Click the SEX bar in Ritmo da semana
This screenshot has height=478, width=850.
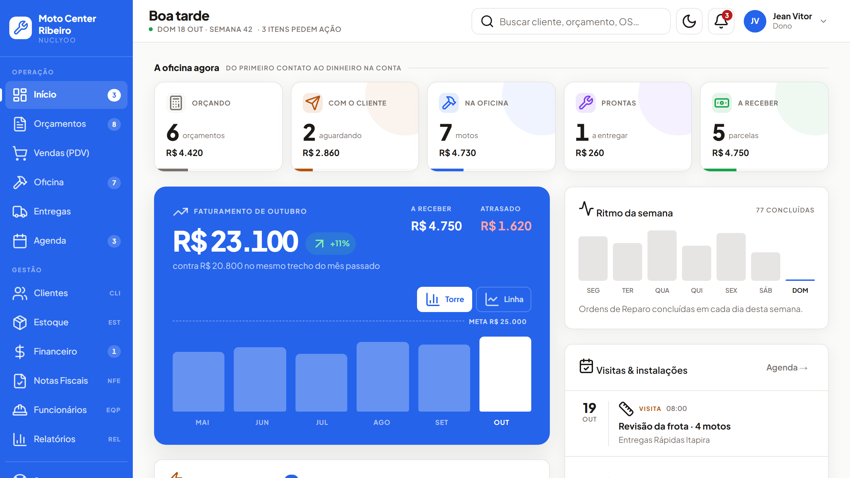[x=731, y=257]
